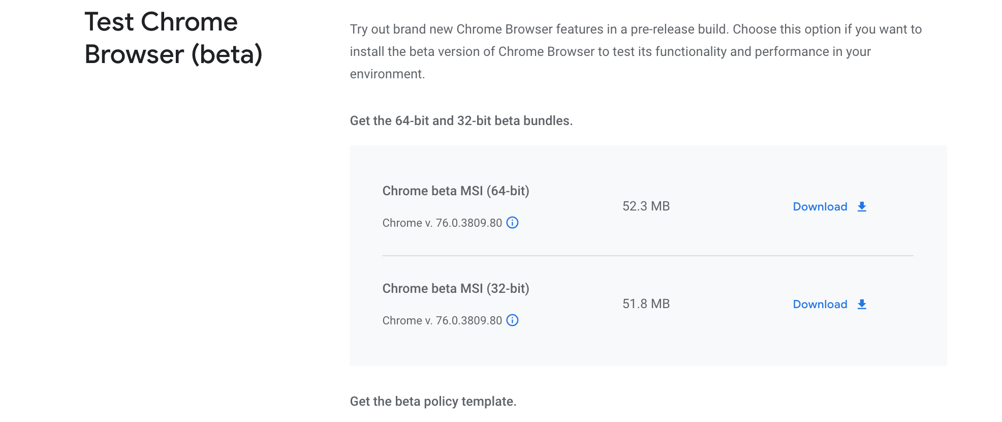Click the 'Get the beta policy template.' text

pos(433,401)
